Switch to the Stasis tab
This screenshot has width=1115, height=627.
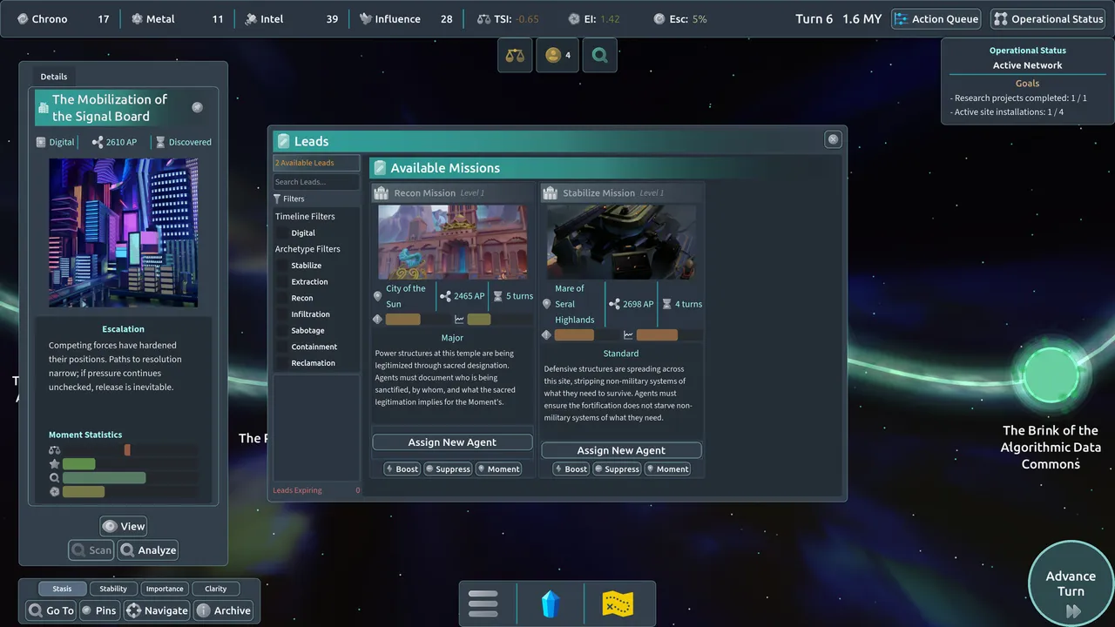pos(62,589)
